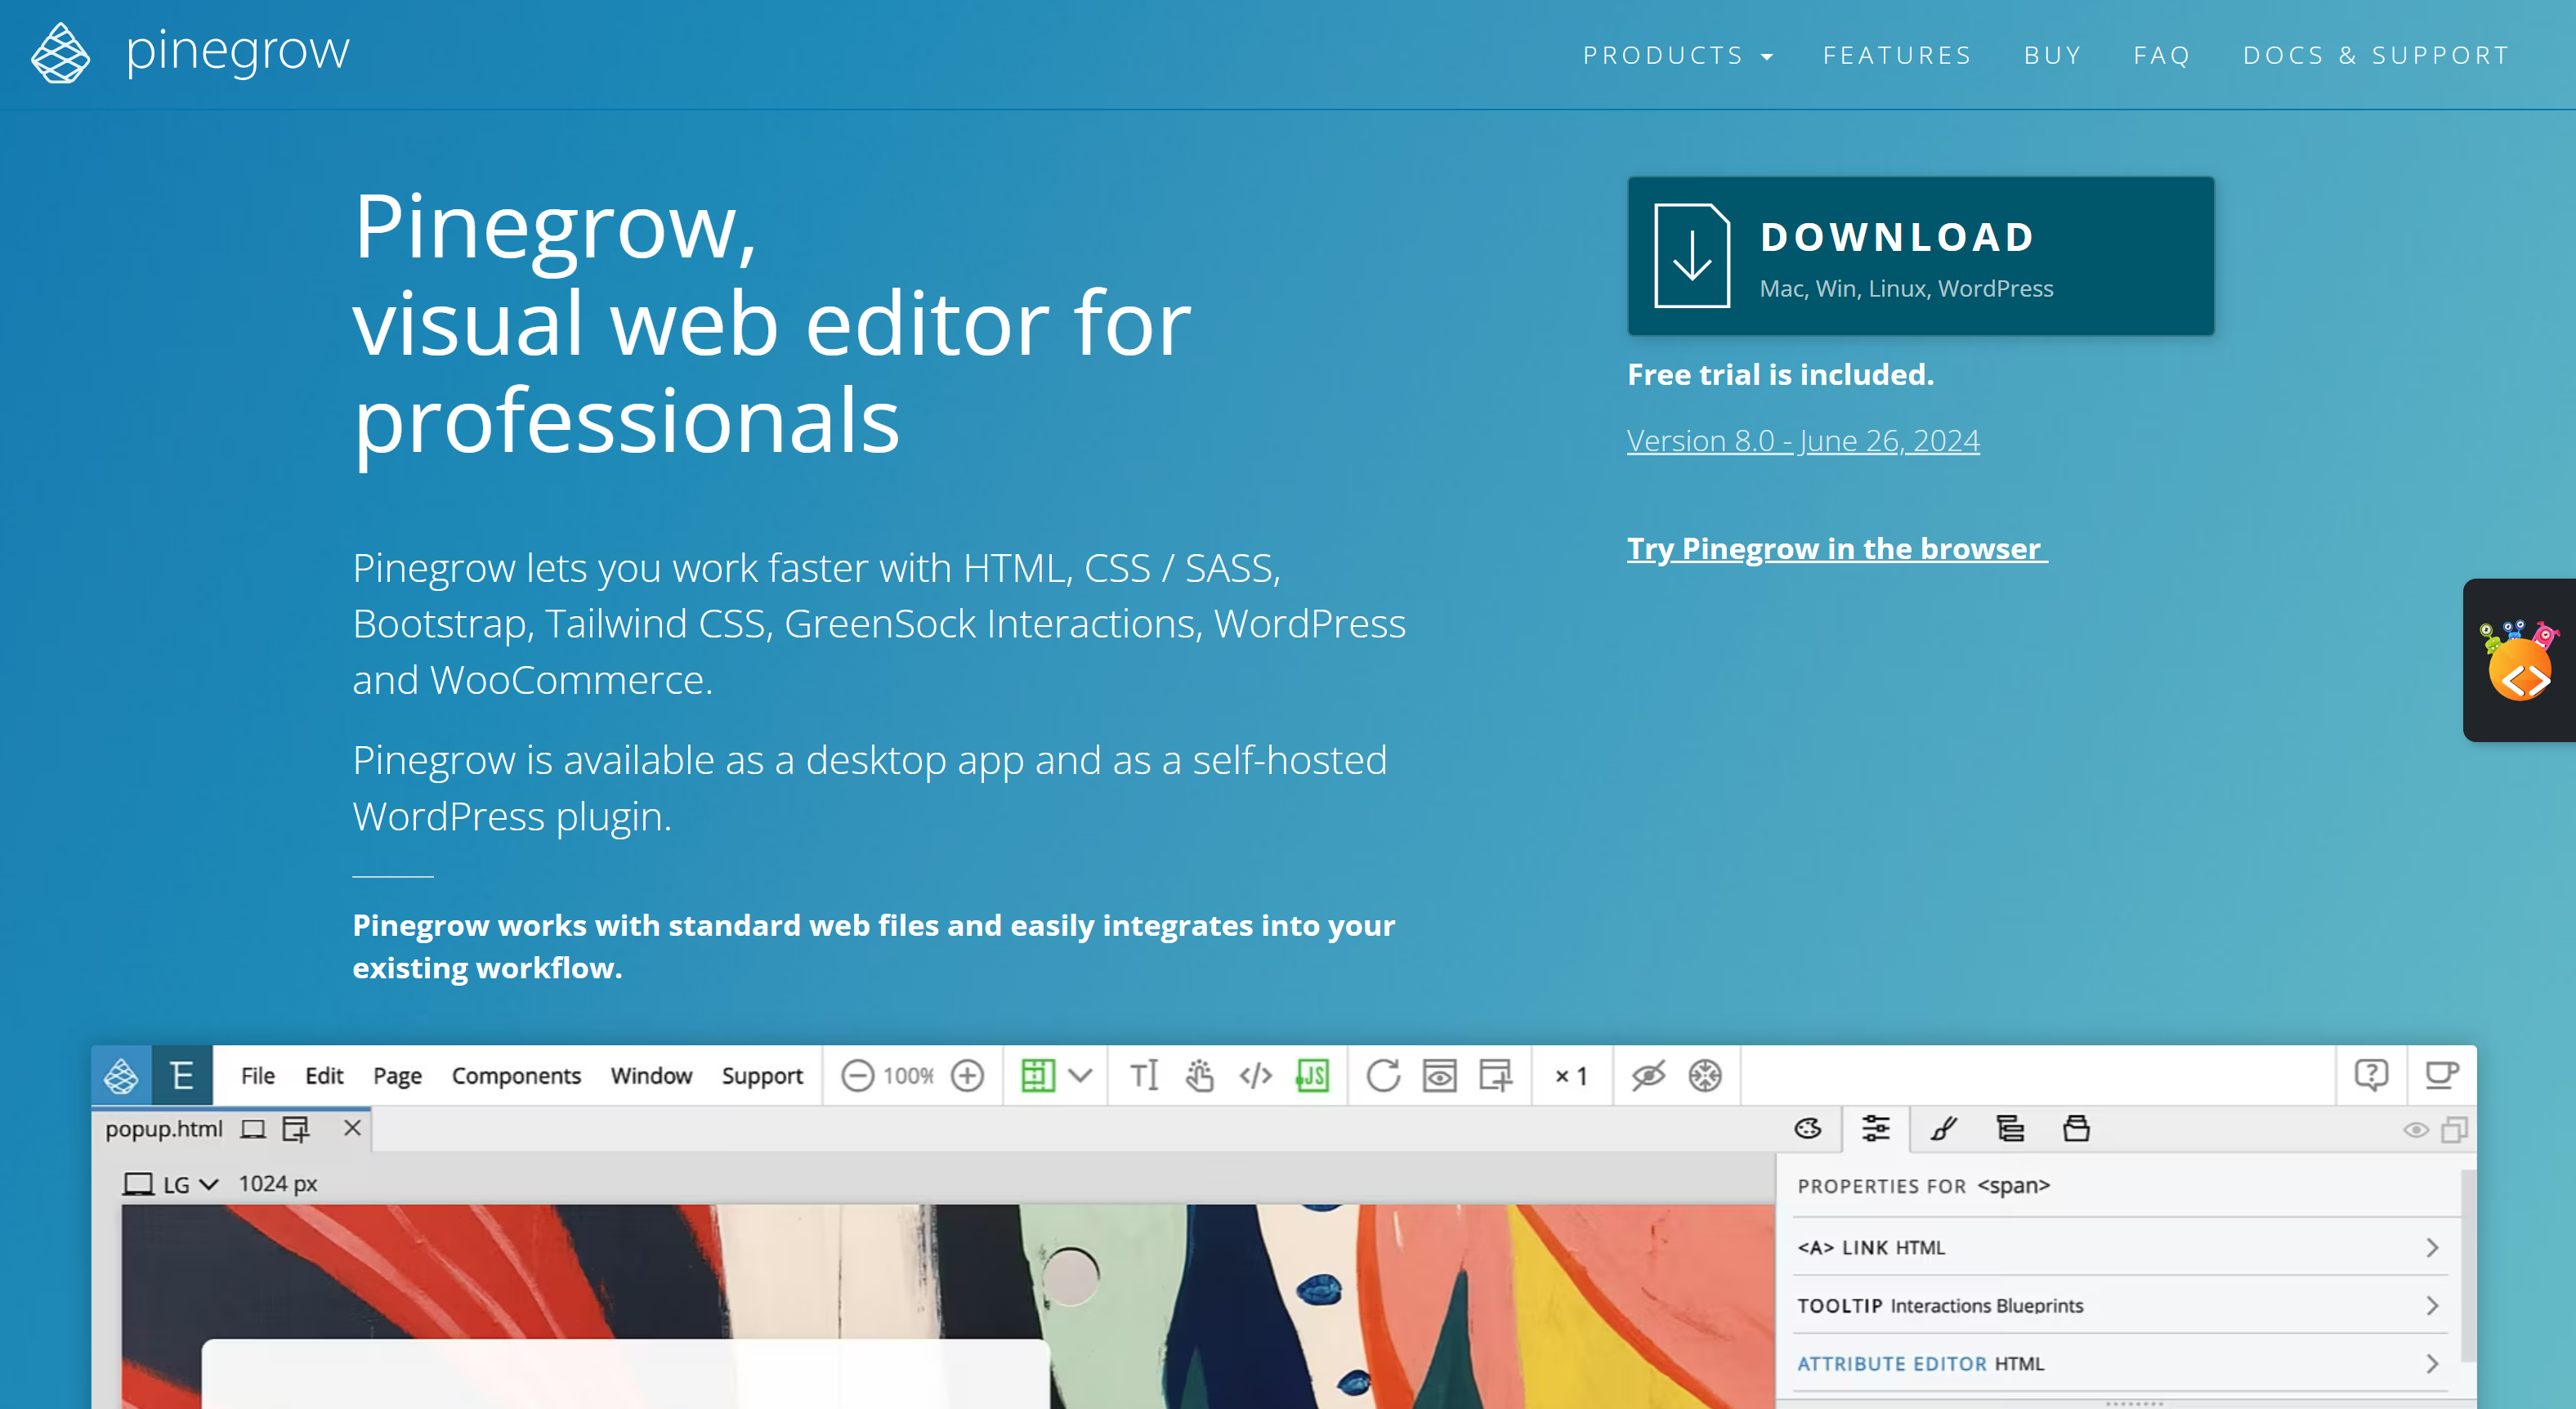
Task: Toggle the green grid layout helper icon
Action: (1038, 1076)
